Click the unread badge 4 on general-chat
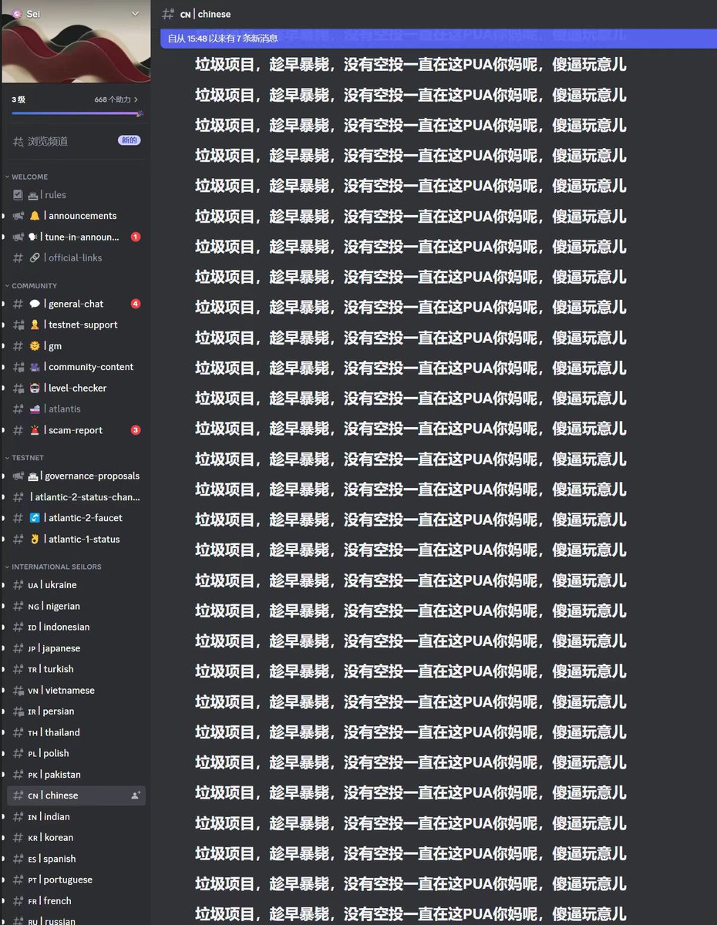 [136, 304]
